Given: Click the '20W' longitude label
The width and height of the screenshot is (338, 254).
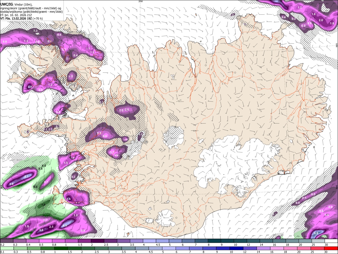Looking at the screenshot, I should pos(140,1).
